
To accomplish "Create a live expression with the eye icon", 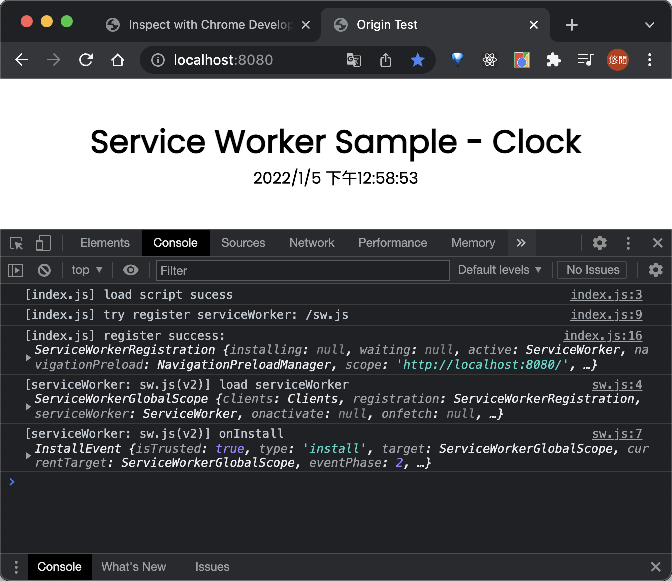I will click(131, 270).
